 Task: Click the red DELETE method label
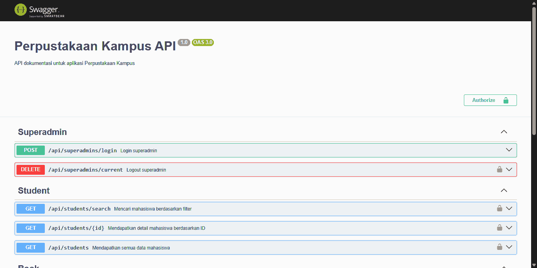31,170
